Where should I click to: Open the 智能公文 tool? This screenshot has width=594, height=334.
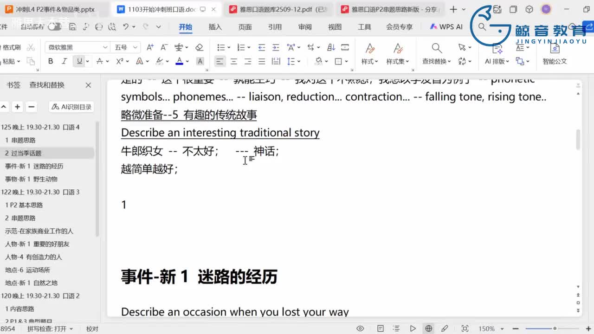[x=555, y=54]
